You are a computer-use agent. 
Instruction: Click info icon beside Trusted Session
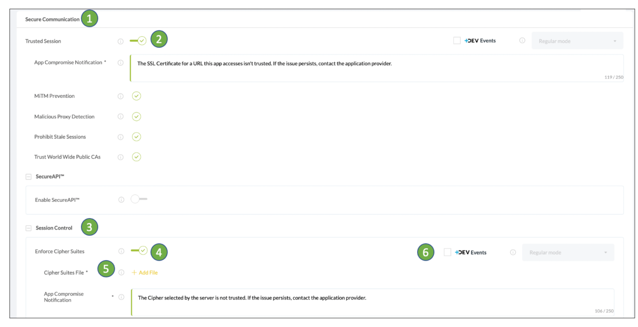click(x=120, y=41)
